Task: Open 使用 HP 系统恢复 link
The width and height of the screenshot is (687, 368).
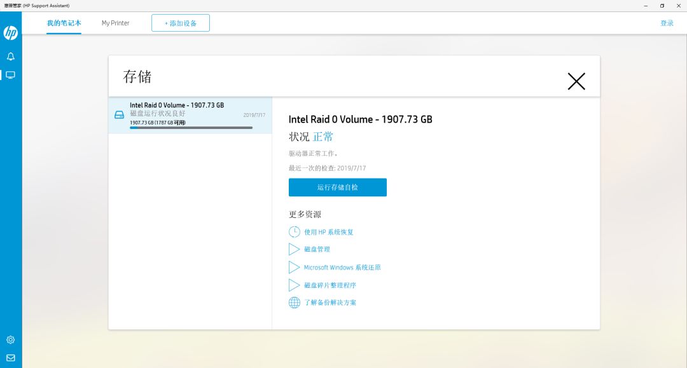Action: (329, 232)
